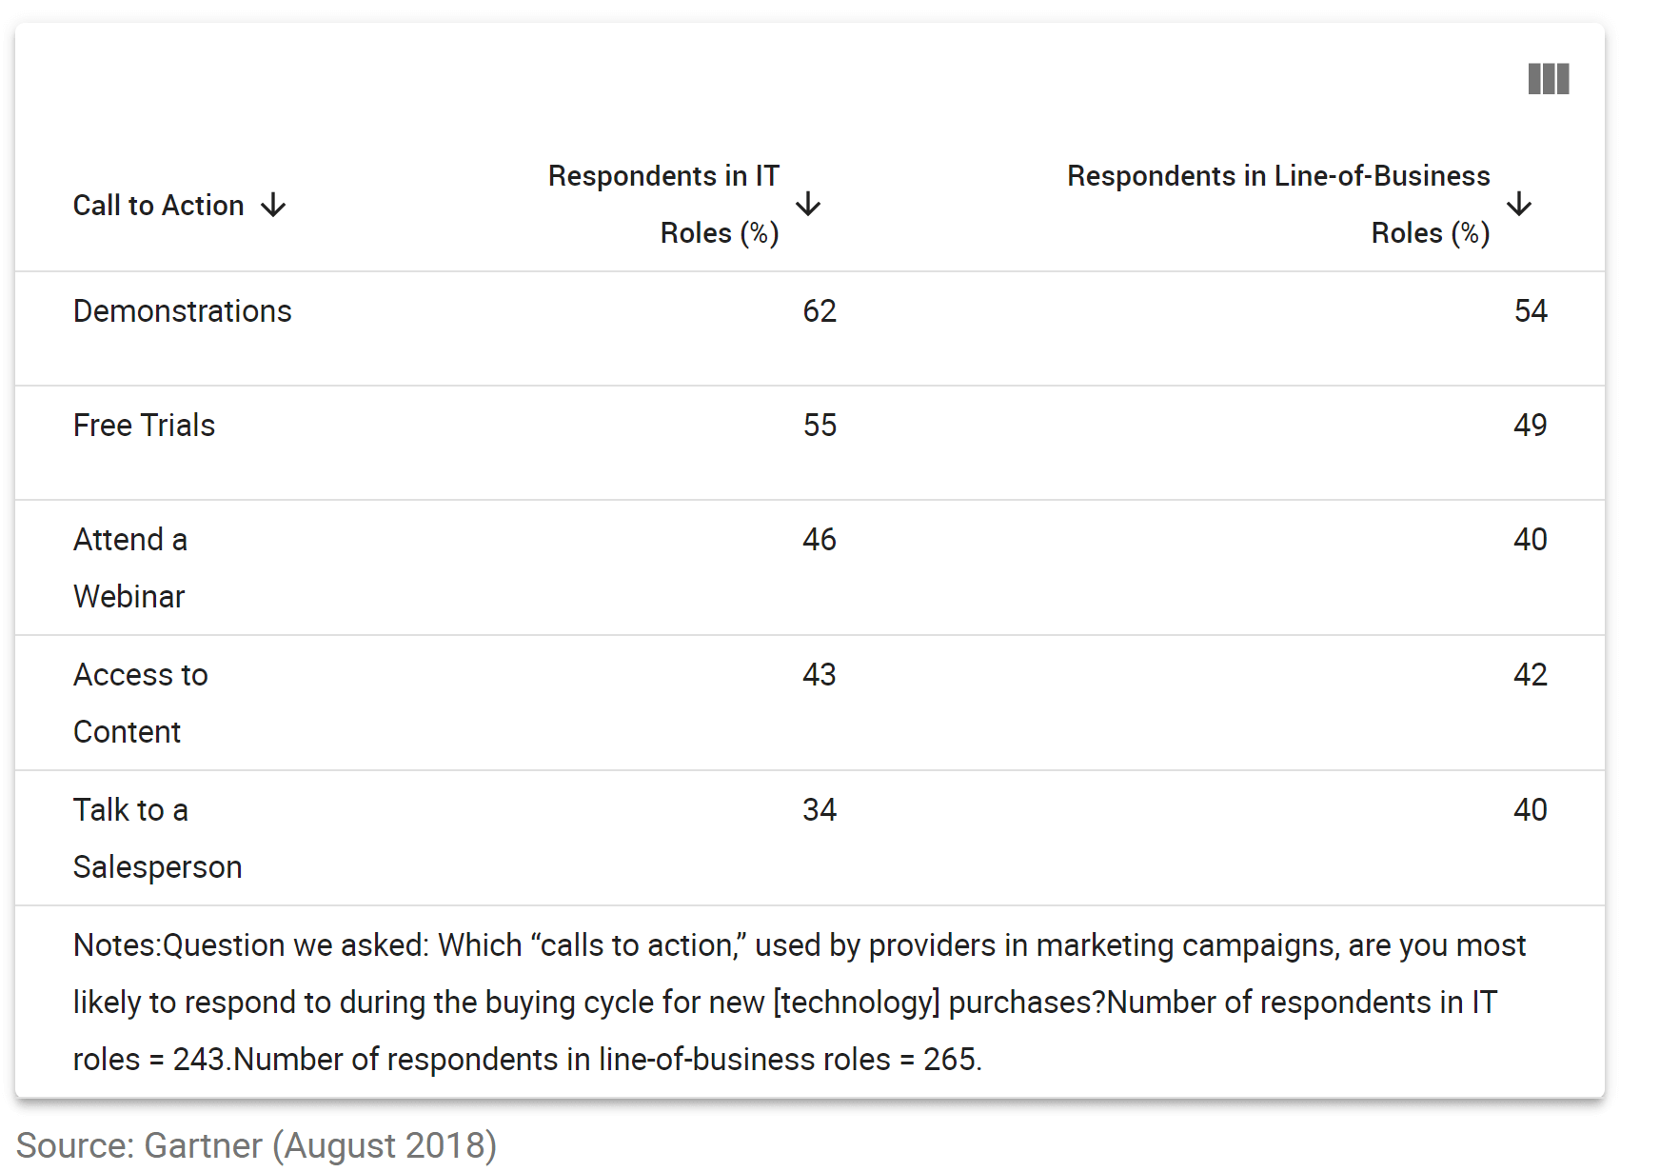Click the sort arrow beside Call to Action
The image size is (1660, 1172).
274,206
